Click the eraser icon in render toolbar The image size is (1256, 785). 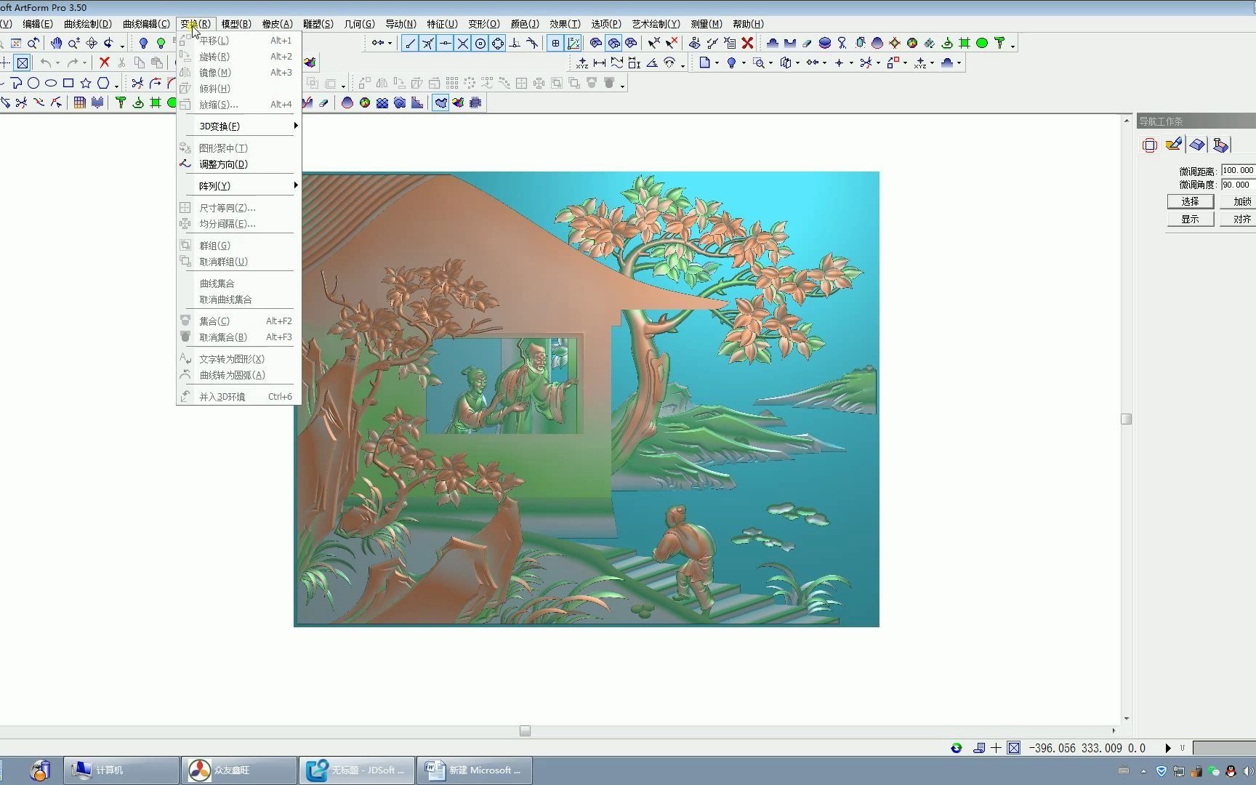coord(323,102)
